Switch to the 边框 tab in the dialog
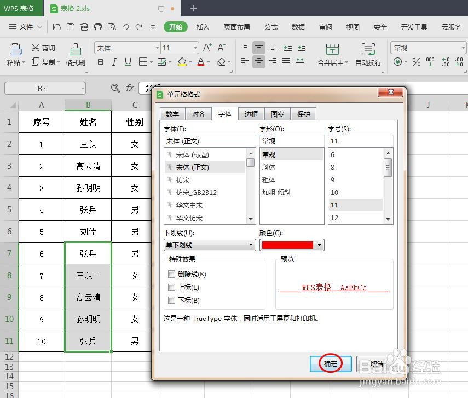The image size is (468, 398). [x=251, y=114]
